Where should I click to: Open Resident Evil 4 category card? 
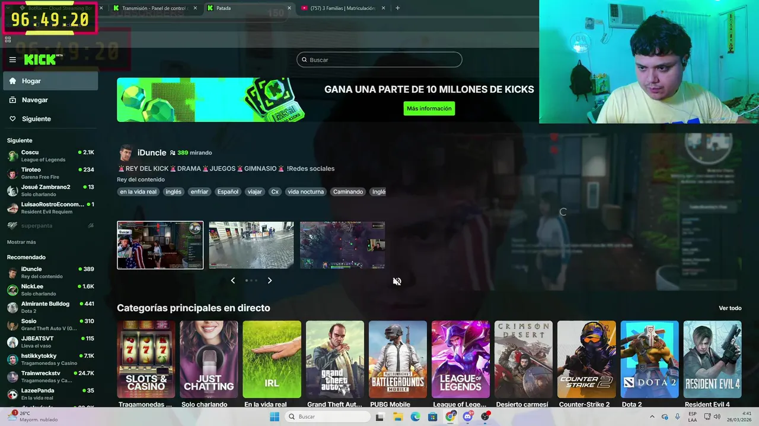pos(712,359)
